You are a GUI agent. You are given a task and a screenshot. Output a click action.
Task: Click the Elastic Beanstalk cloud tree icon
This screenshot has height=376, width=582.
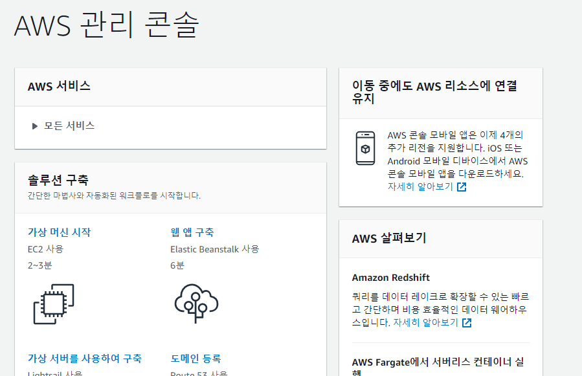coord(196,304)
